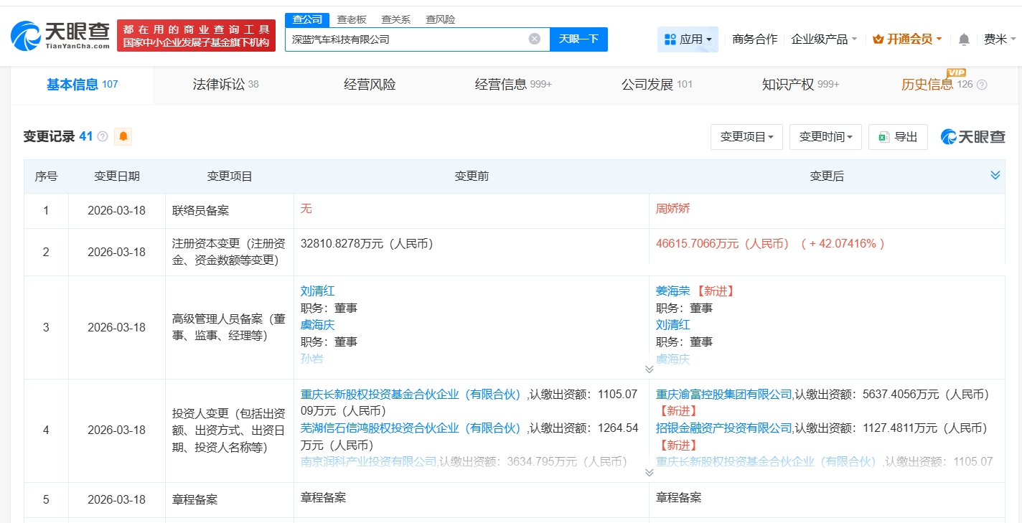Click the company name search input field

[405, 39]
